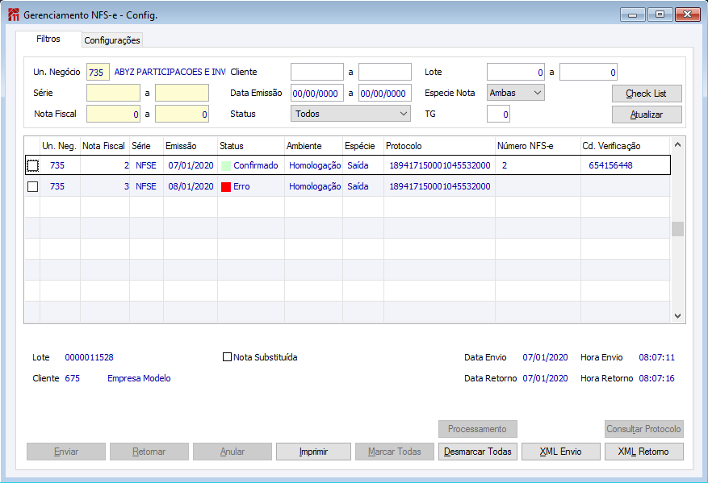Open the Especie Nota dropdown showing Ambas
Image resolution: width=708 pixels, height=483 pixels.
pyautogui.click(x=516, y=93)
